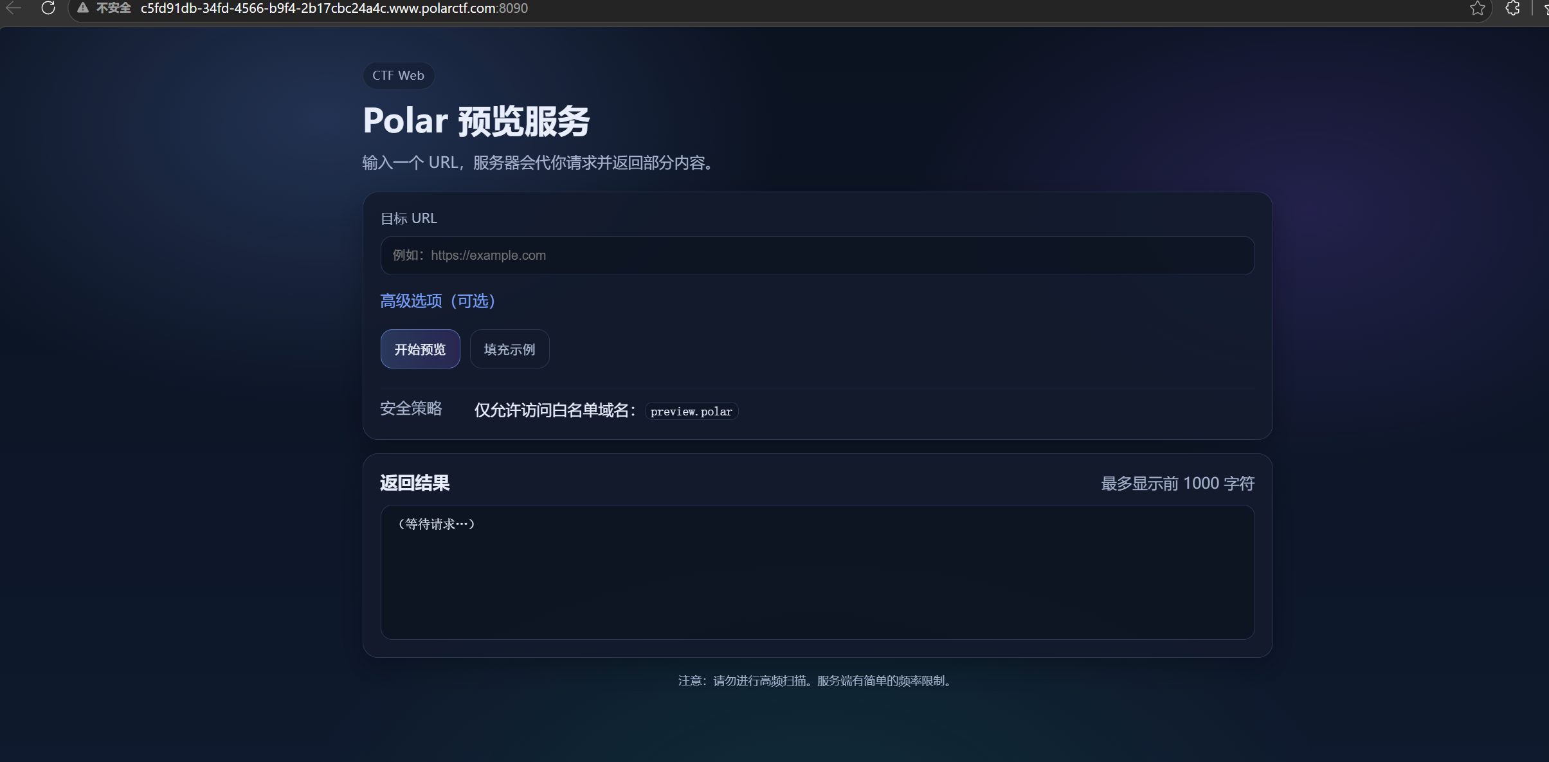
Task: Select the polarctf.com address bar URL
Action: [x=334, y=8]
